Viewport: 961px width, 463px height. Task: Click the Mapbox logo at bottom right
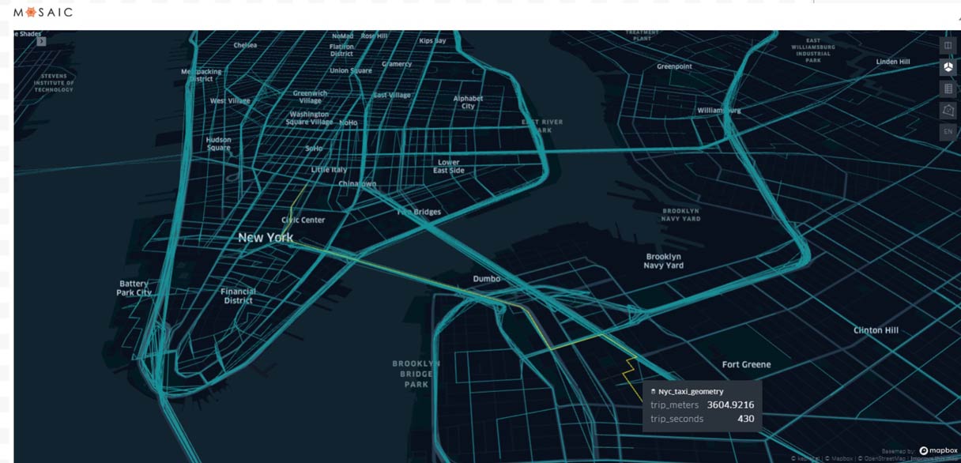click(x=939, y=450)
